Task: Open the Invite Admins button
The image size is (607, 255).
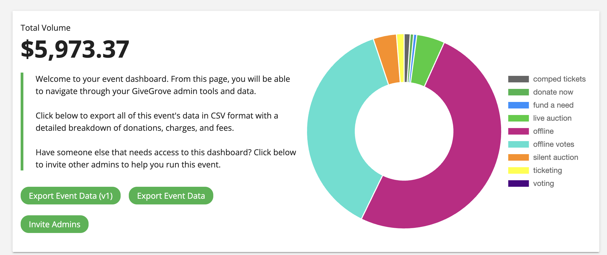Action: tap(55, 224)
